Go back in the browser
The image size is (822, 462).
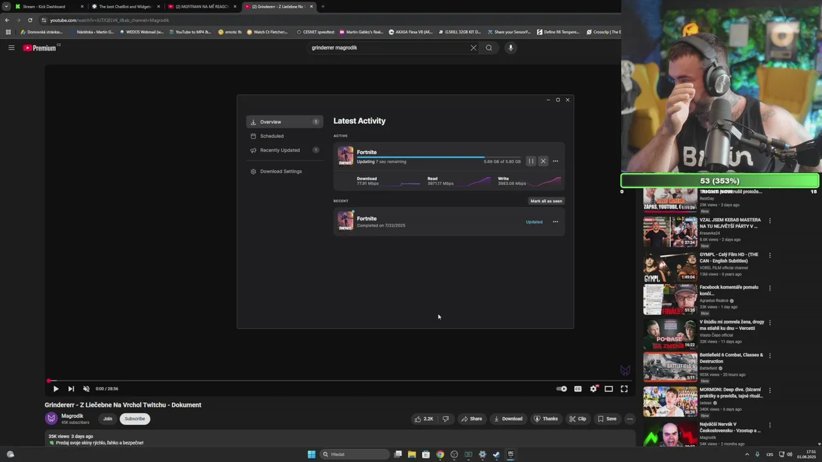tap(7, 20)
